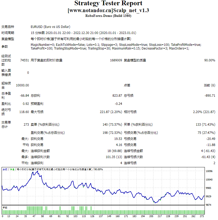Image resolution: width=218 pixels, height=220 pixels.
Task: Click the 连续获利金额 label
Action: click(40, 151)
